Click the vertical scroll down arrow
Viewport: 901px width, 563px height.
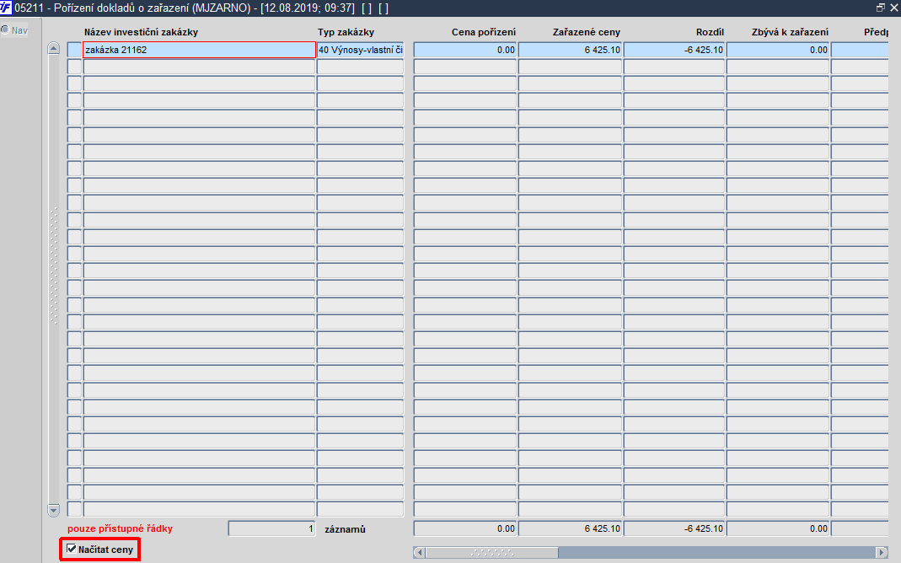(x=53, y=510)
